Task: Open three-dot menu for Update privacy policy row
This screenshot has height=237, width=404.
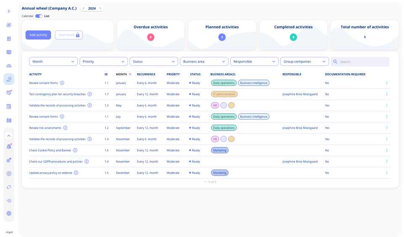Action: point(387,173)
